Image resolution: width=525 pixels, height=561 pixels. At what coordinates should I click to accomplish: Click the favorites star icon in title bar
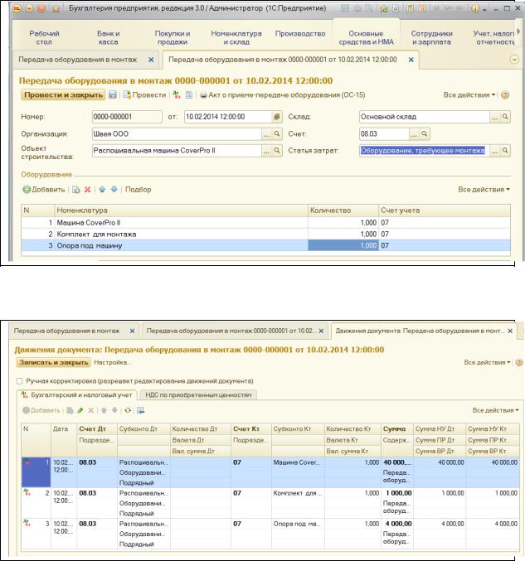(56, 8)
